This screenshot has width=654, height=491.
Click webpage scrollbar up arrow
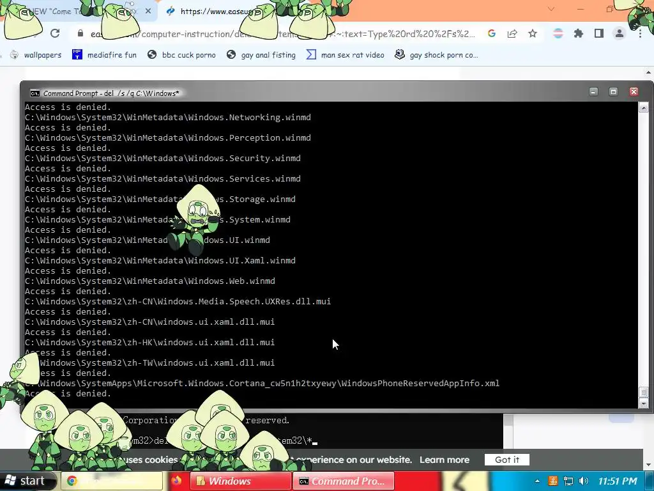649,72
